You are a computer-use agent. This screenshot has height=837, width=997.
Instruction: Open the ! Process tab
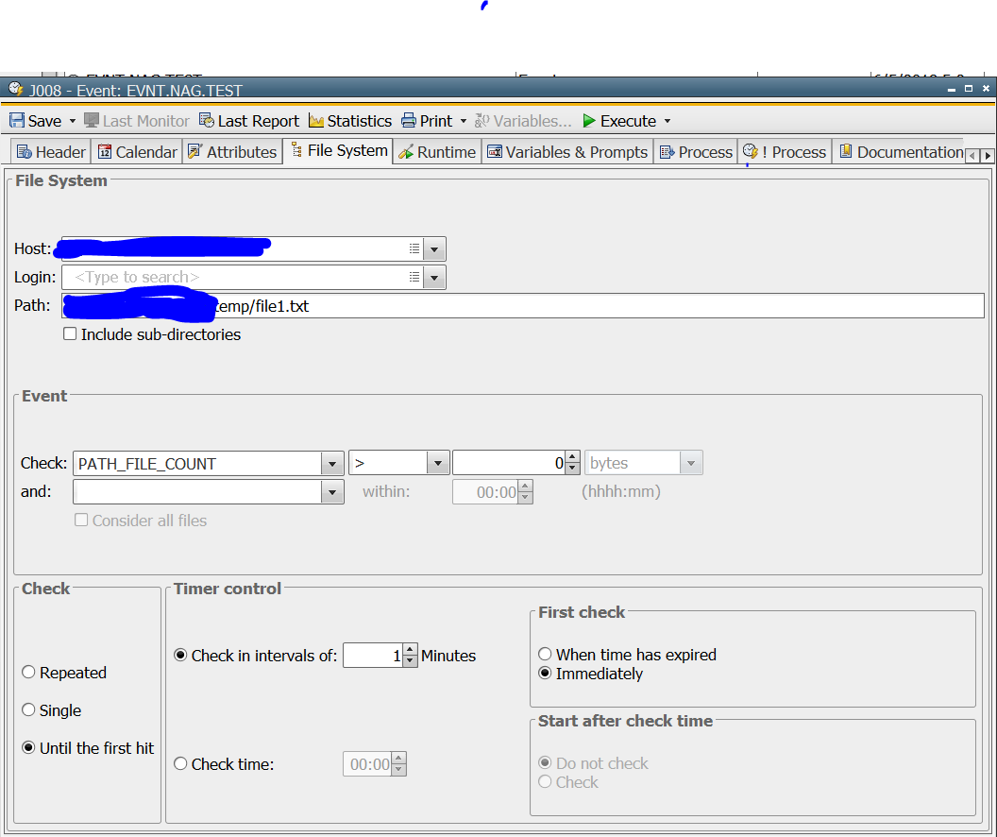click(785, 152)
